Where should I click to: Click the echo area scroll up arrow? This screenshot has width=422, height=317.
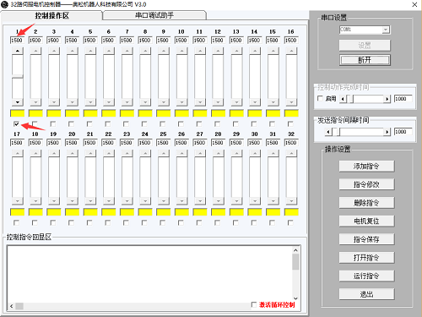(295, 250)
